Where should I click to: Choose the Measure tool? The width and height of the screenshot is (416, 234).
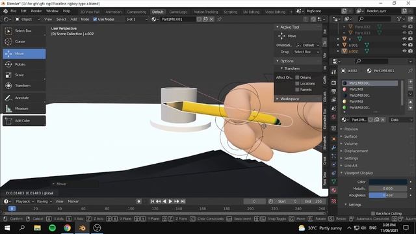tap(24, 109)
